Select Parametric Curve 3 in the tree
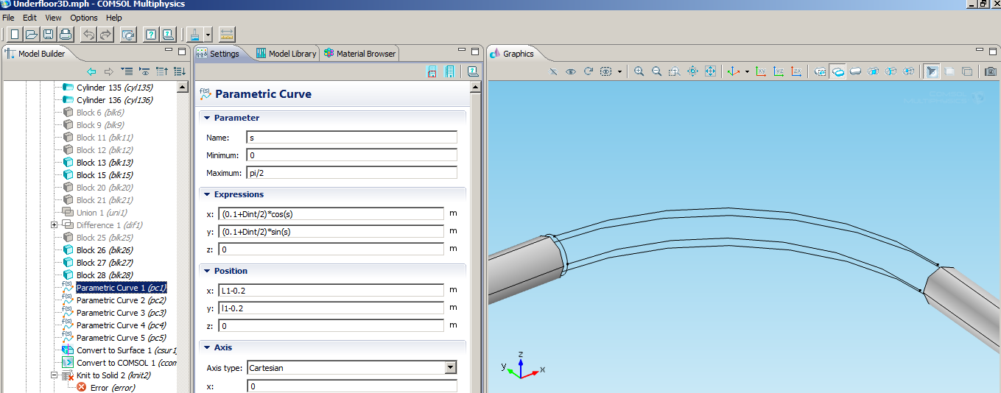This screenshot has height=393, width=1001. tap(110, 313)
